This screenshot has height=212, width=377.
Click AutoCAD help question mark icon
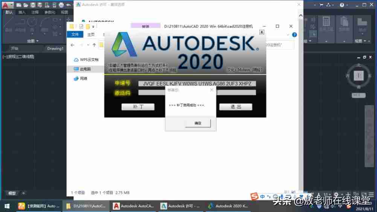tap(342, 5)
